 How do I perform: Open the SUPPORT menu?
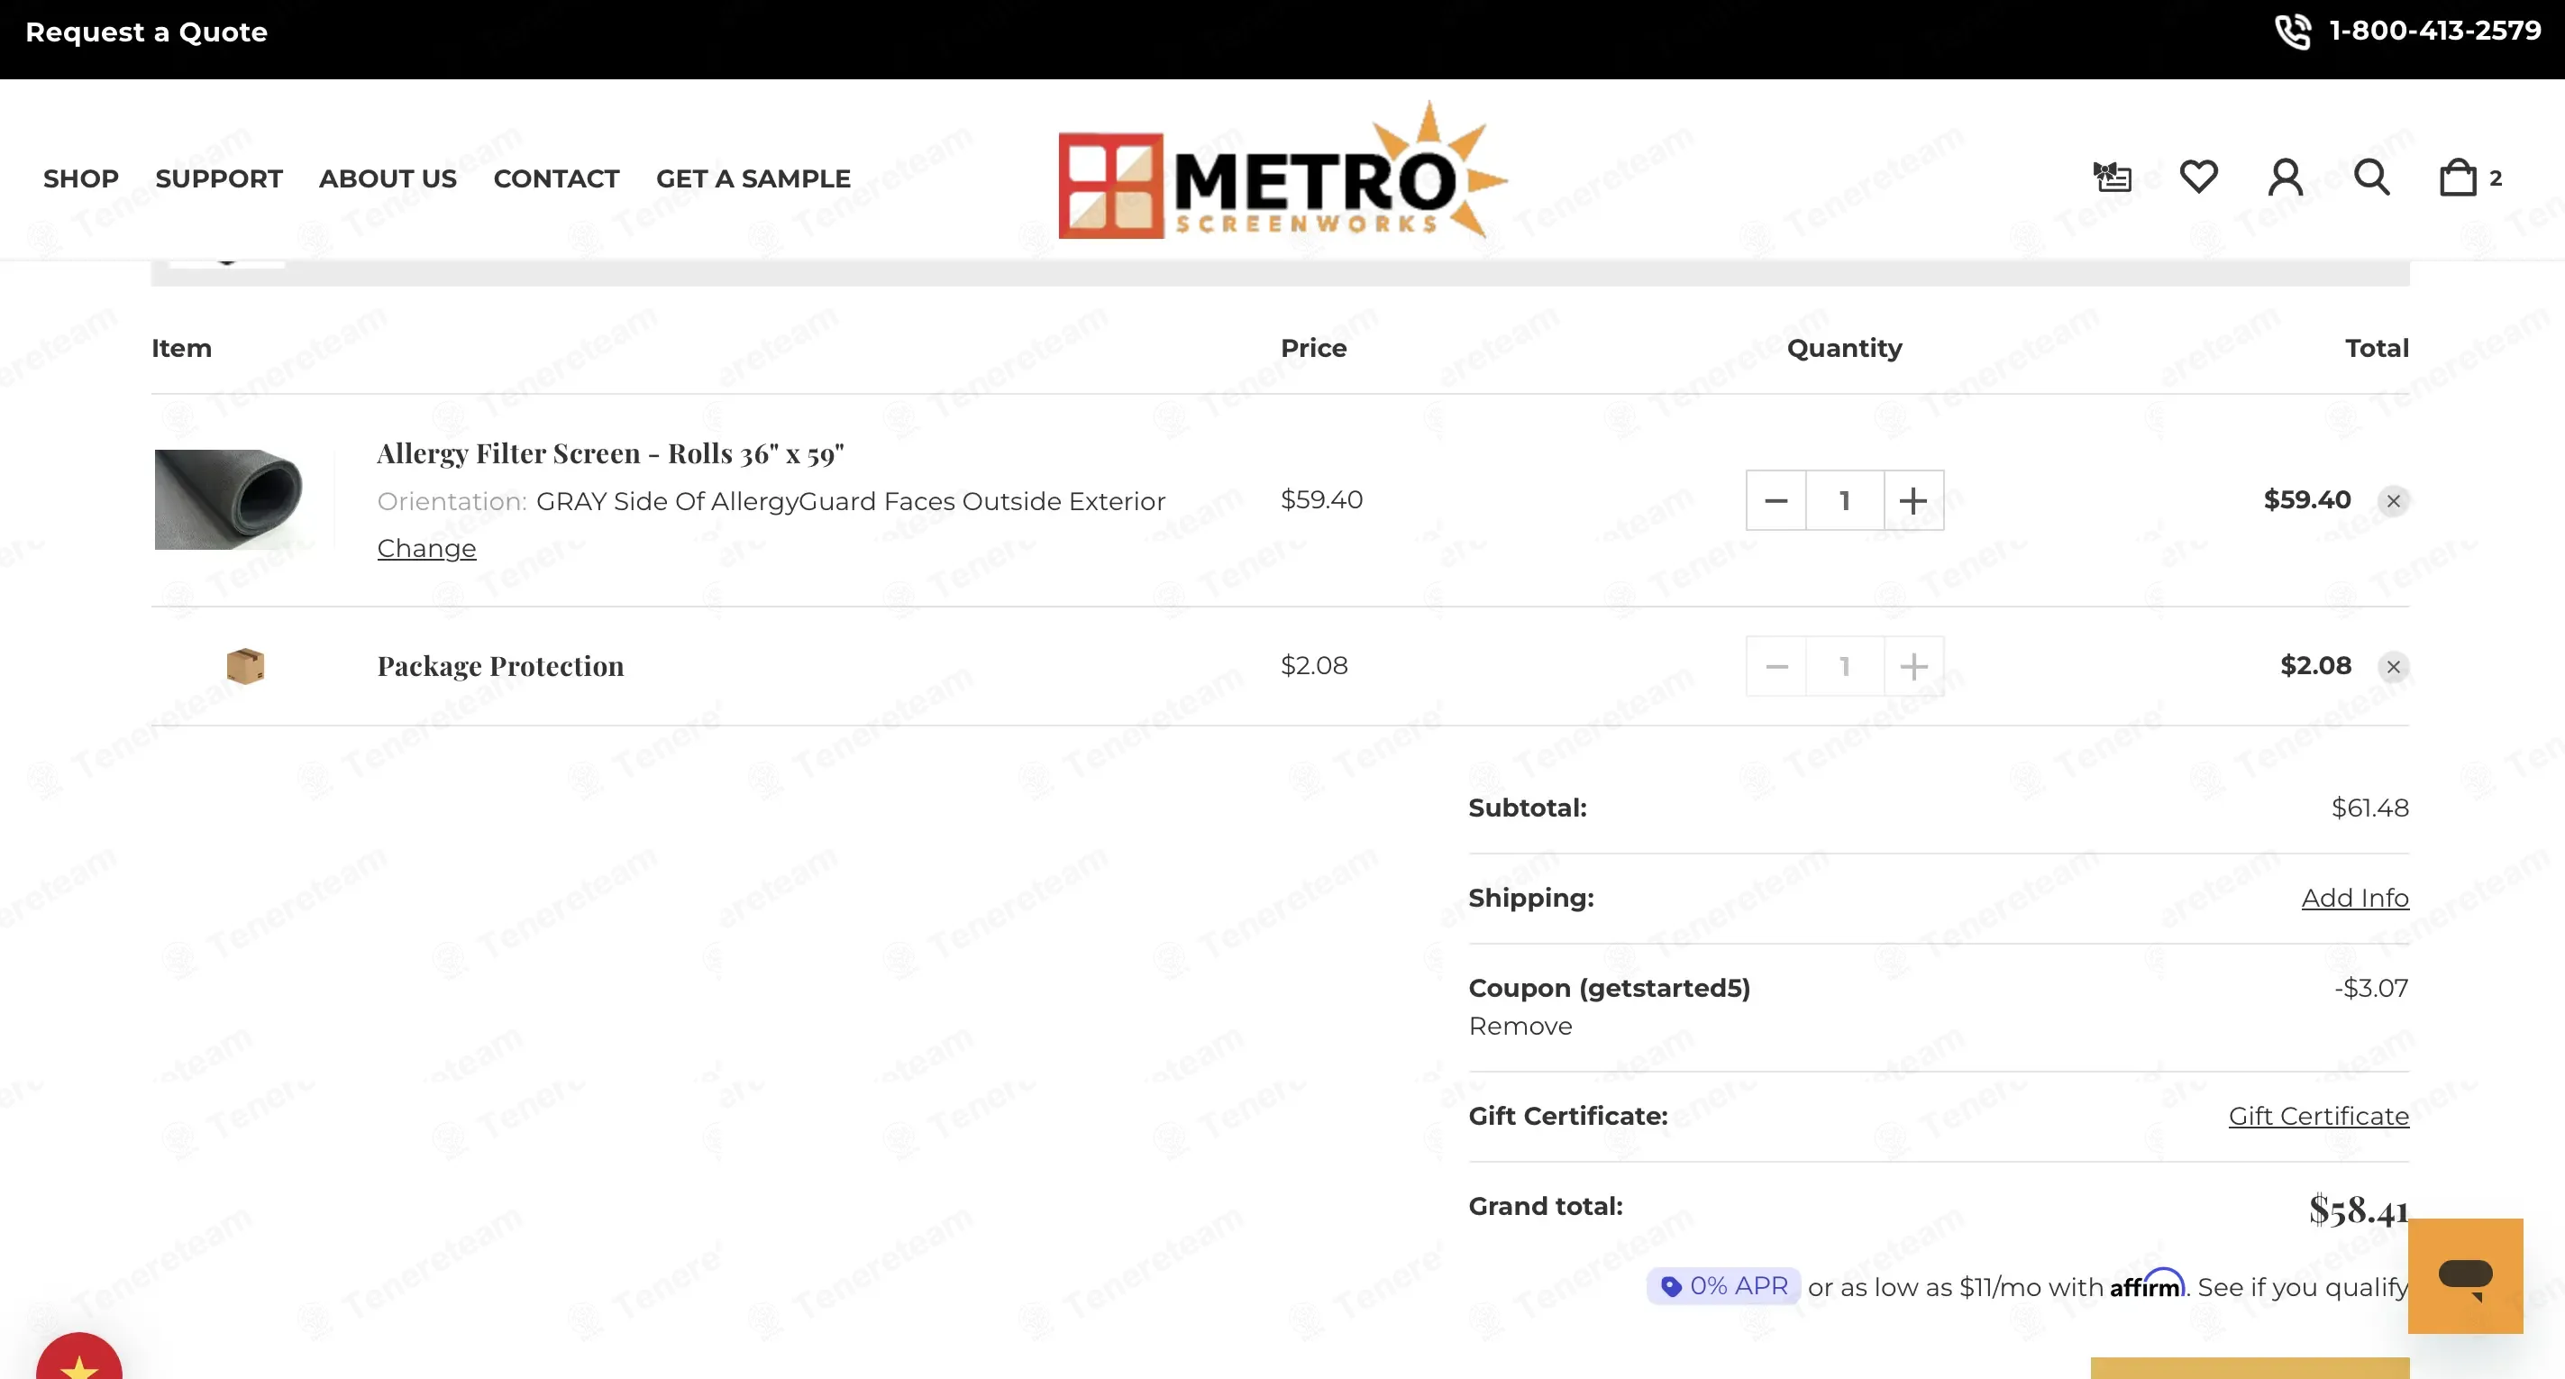click(219, 179)
